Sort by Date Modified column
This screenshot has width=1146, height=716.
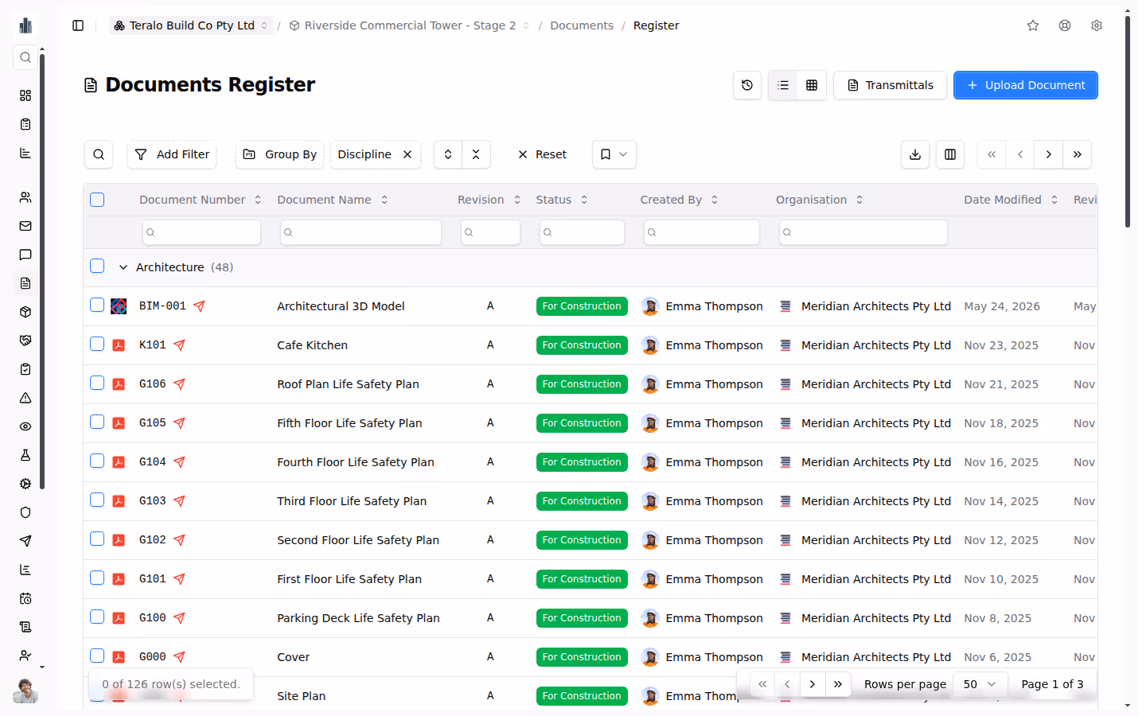point(1011,200)
